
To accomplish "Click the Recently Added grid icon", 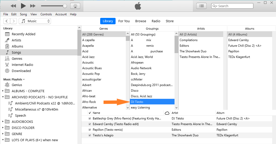I will tap(7, 34).
